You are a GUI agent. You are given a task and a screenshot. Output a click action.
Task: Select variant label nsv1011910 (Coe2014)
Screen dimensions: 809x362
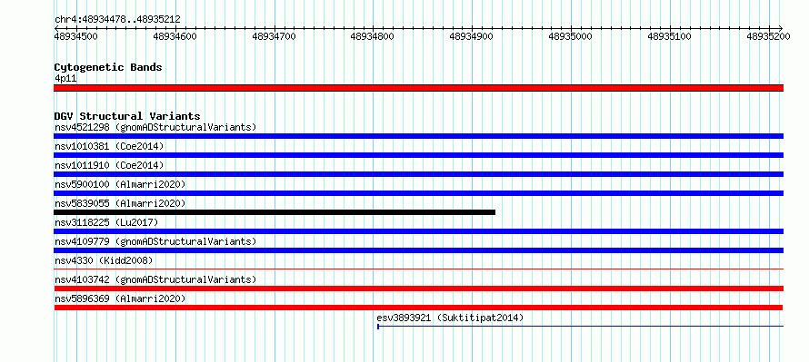(x=109, y=165)
